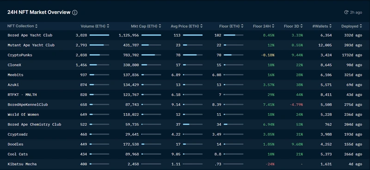The height and width of the screenshot is (170, 370).
Task: Open World Of Women collection
Action: pos(23,114)
